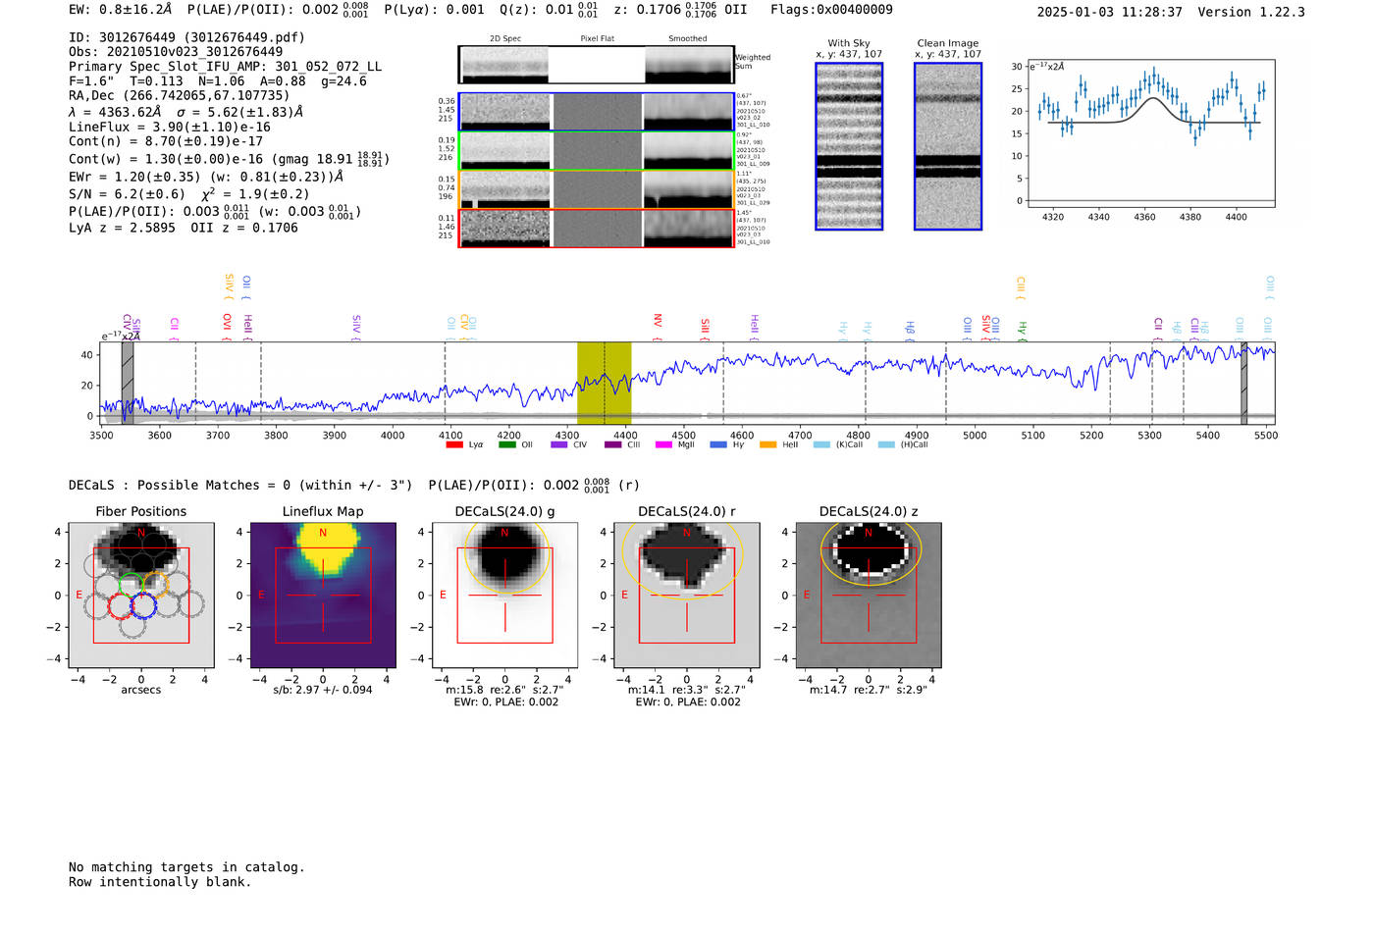Click the Q(z): 0.01 header value
Image resolution: width=1374 pixels, height=935 pixels.
point(550,10)
